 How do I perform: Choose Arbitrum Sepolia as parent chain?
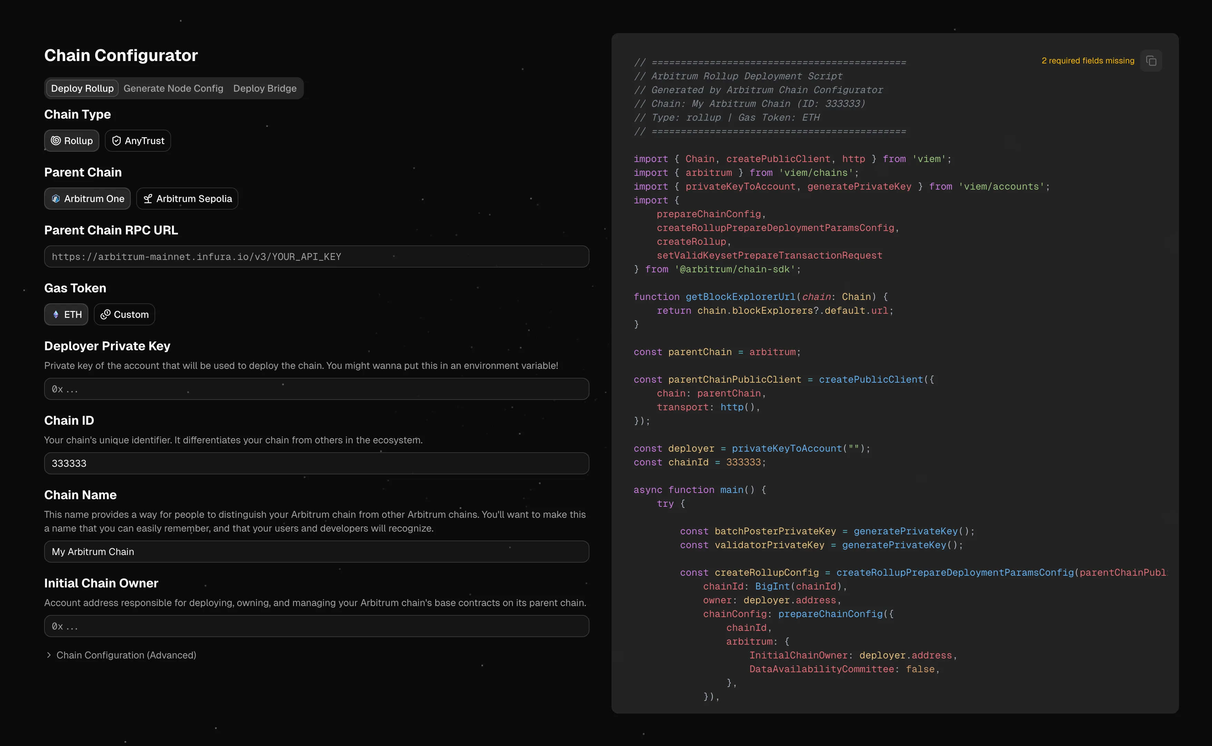[x=188, y=198]
